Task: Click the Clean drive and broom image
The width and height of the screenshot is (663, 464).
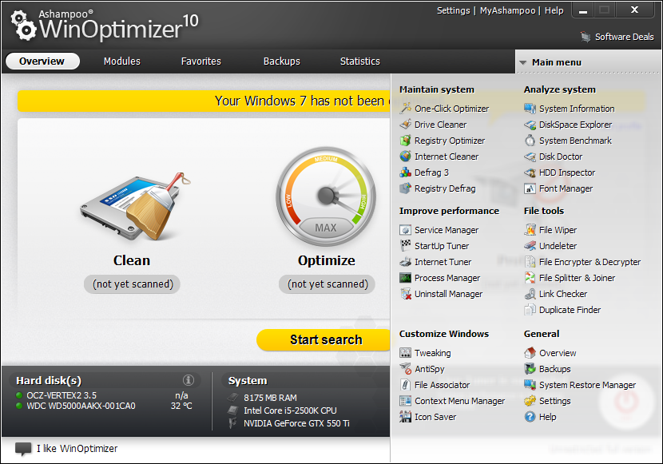Action: (135, 207)
